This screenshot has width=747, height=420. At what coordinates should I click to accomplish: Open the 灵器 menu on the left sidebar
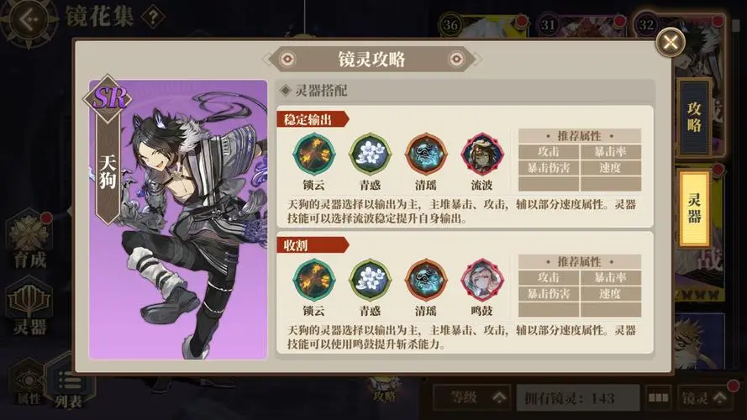[29, 307]
